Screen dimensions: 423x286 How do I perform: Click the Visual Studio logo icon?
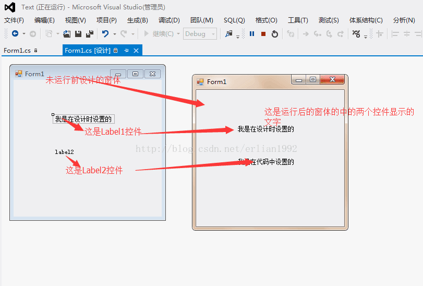(x=10, y=7)
